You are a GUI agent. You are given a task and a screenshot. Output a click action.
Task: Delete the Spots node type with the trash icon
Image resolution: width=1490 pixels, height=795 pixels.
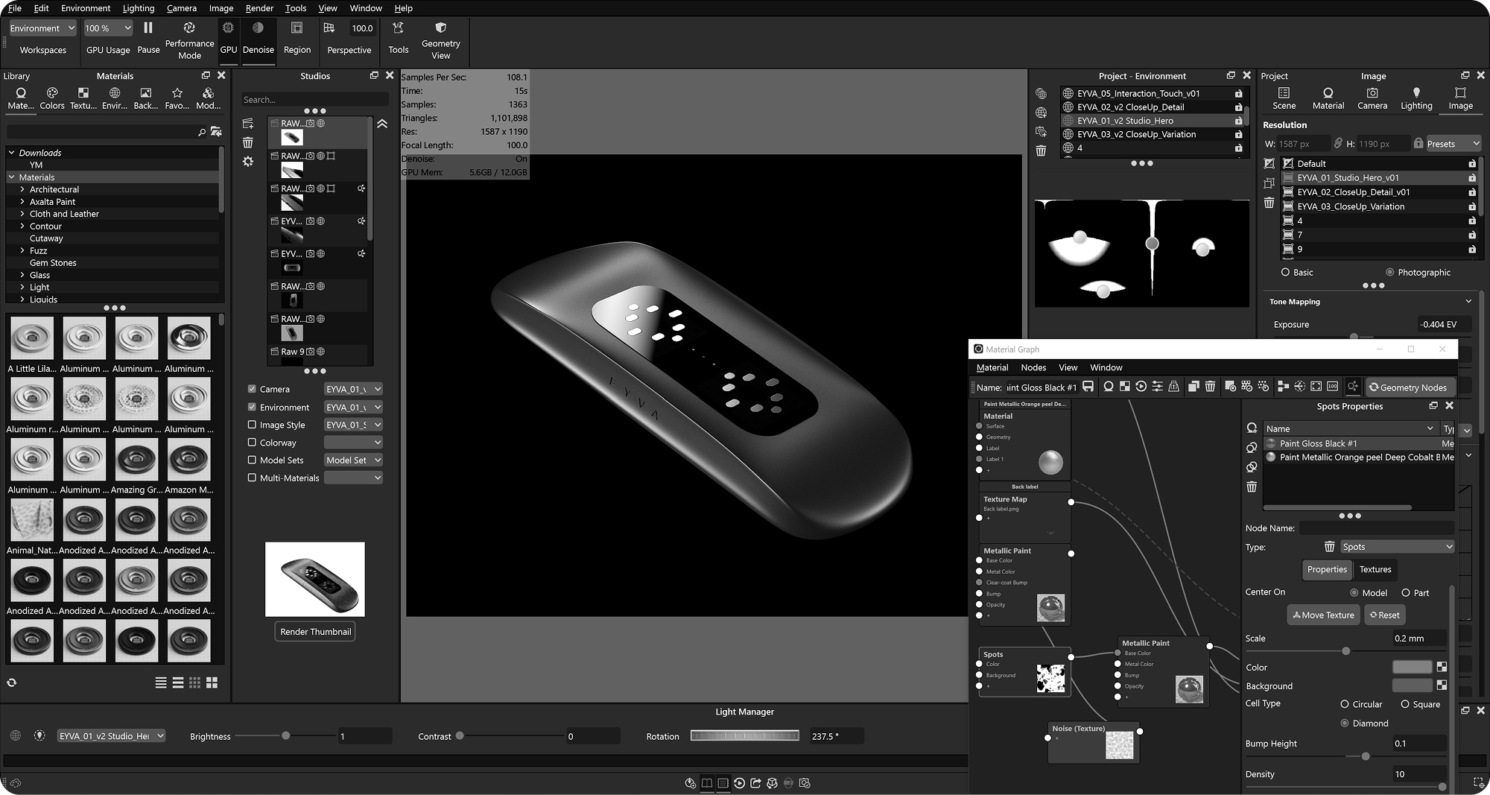1329,547
